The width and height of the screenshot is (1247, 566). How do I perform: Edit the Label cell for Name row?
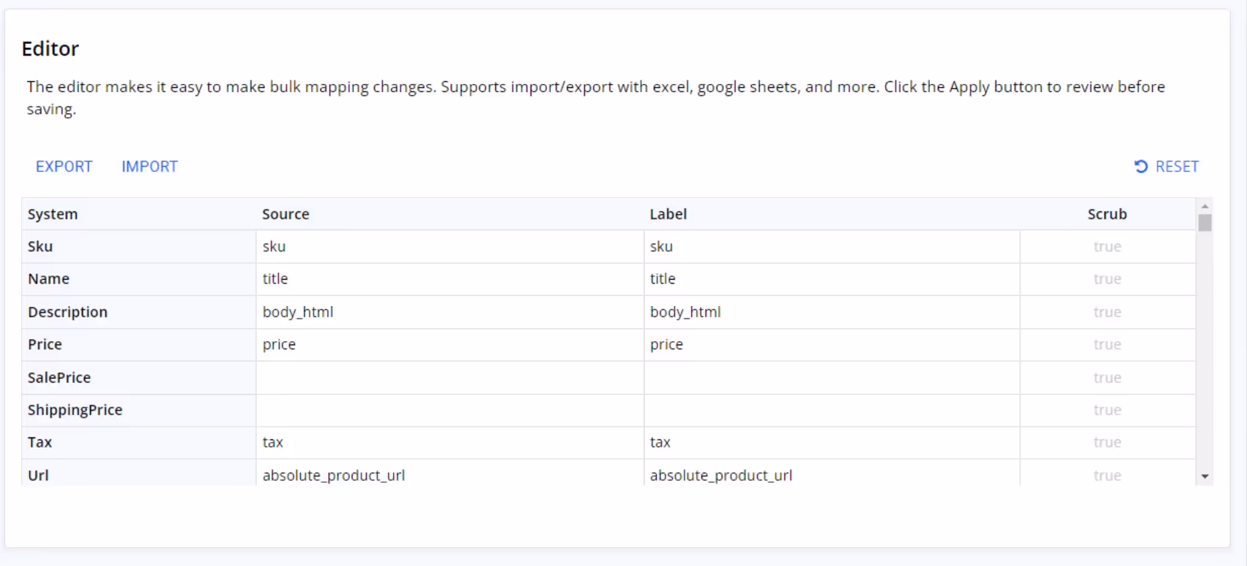click(x=831, y=279)
